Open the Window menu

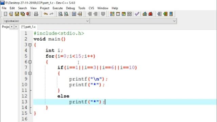point(103,8)
